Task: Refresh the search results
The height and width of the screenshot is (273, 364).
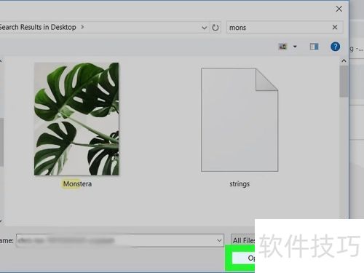Action: (215, 28)
